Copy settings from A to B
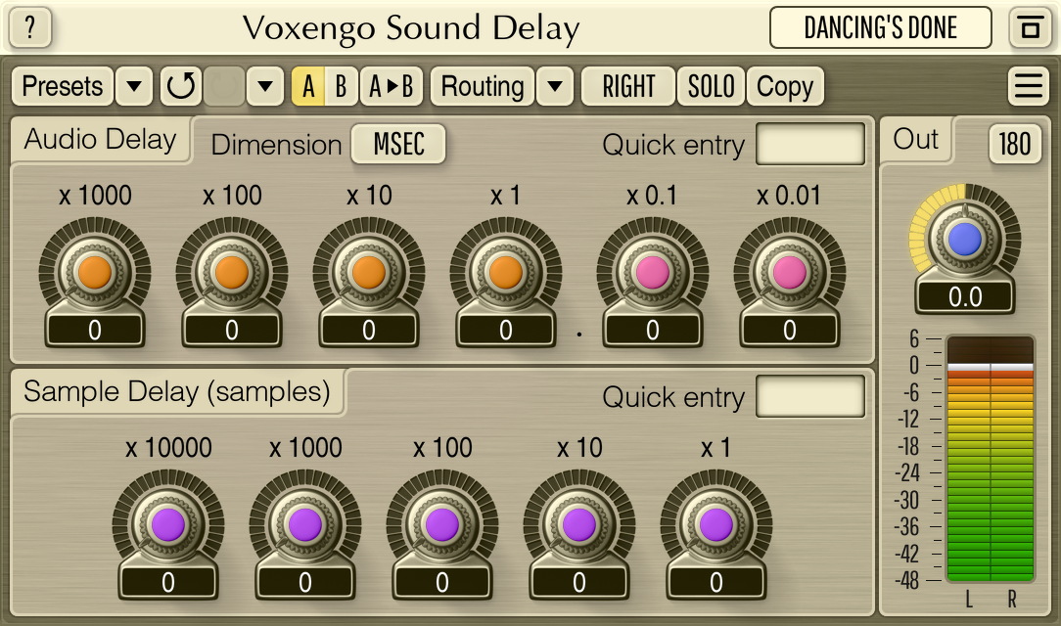The width and height of the screenshot is (1061, 626). 391,86
